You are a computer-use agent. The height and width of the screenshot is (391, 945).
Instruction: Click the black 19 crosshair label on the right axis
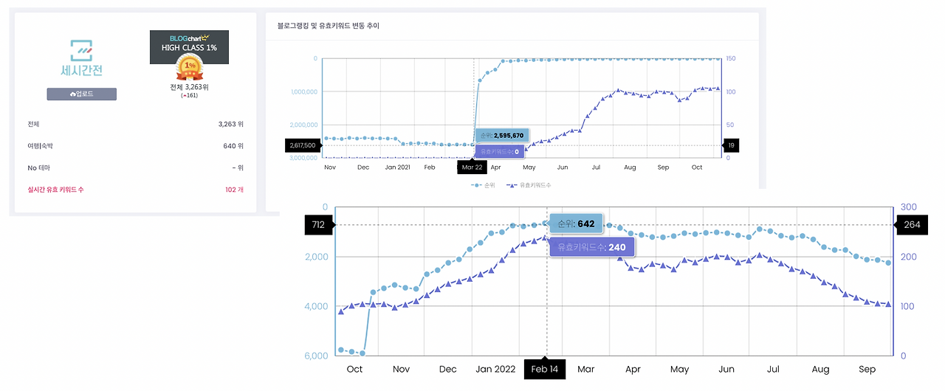[729, 145]
